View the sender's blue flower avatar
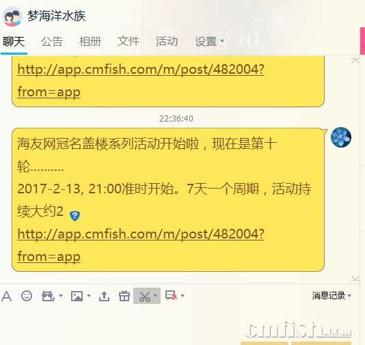 341,137
